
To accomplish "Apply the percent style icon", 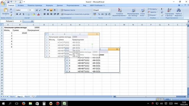I will 99,14.
